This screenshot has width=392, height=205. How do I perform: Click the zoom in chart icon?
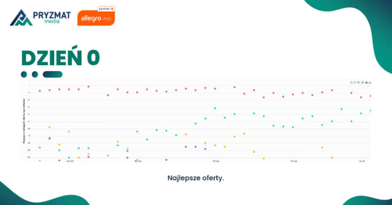pyautogui.click(x=351, y=83)
